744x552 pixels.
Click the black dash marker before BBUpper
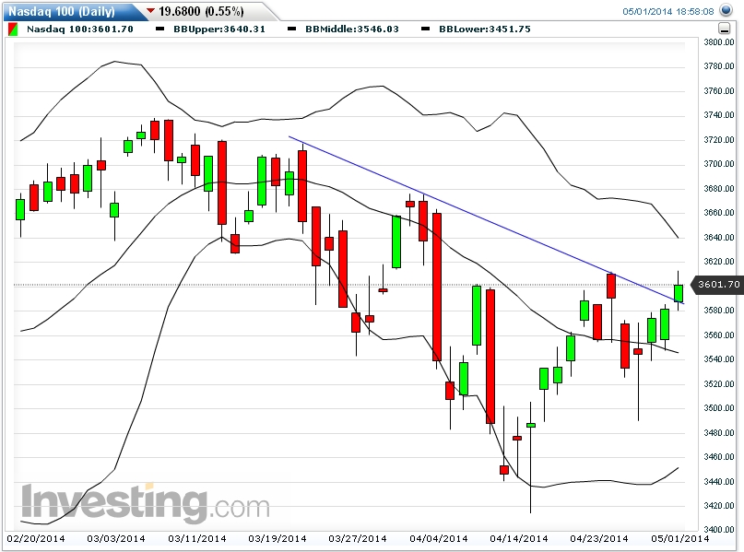[x=159, y=29]
